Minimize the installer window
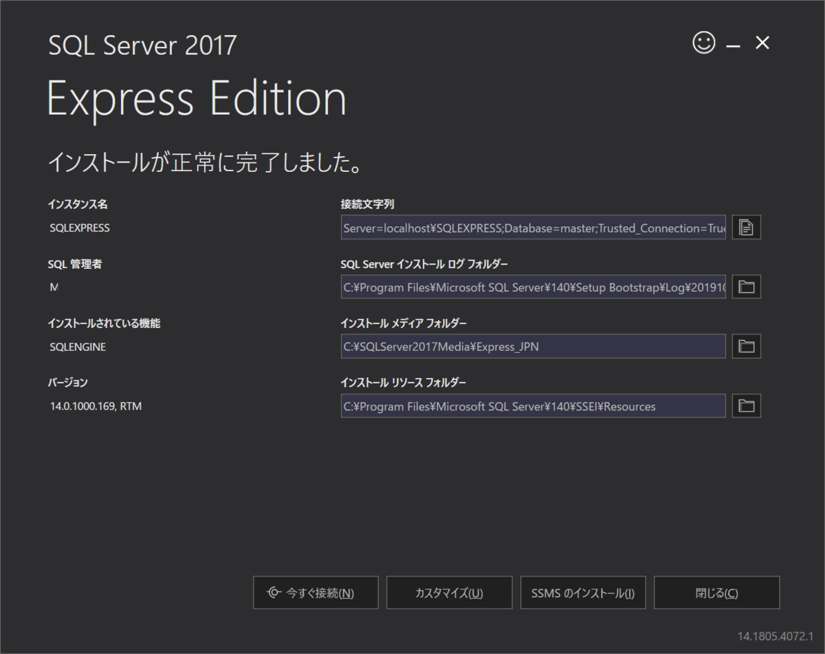 (734, 45)
